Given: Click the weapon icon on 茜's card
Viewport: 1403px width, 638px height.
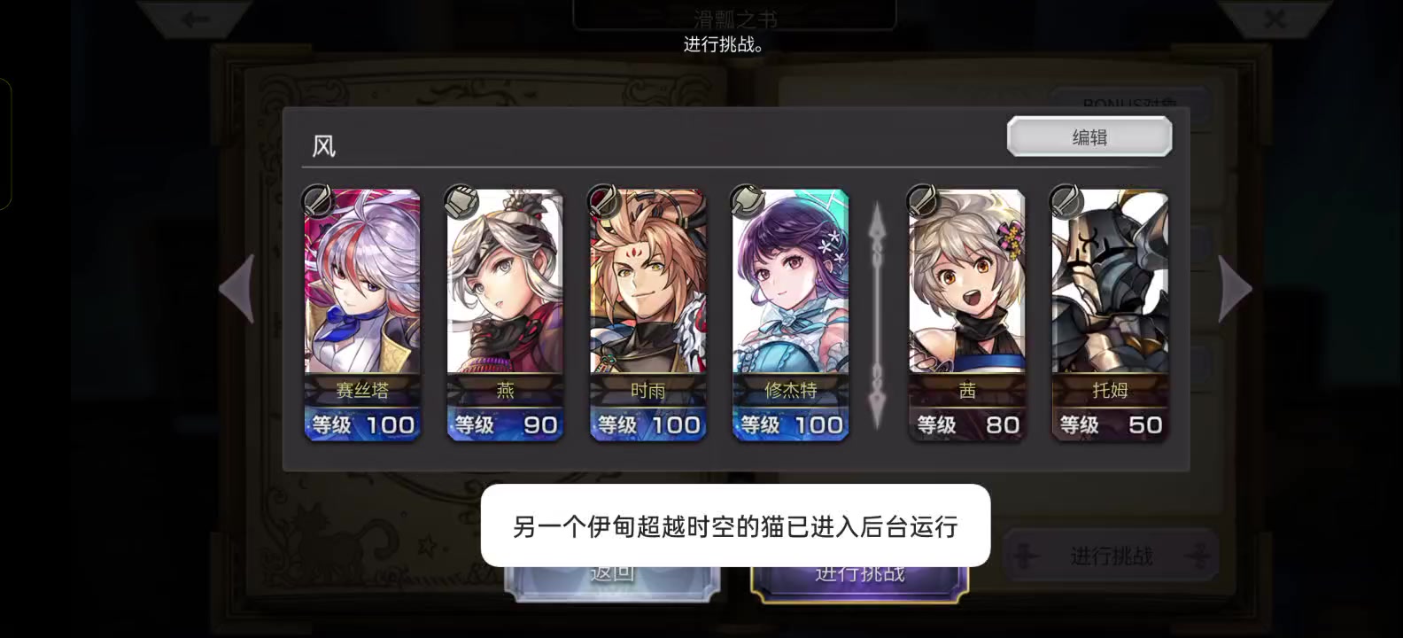Looking at the screenshot, I should tap(923, 201).
